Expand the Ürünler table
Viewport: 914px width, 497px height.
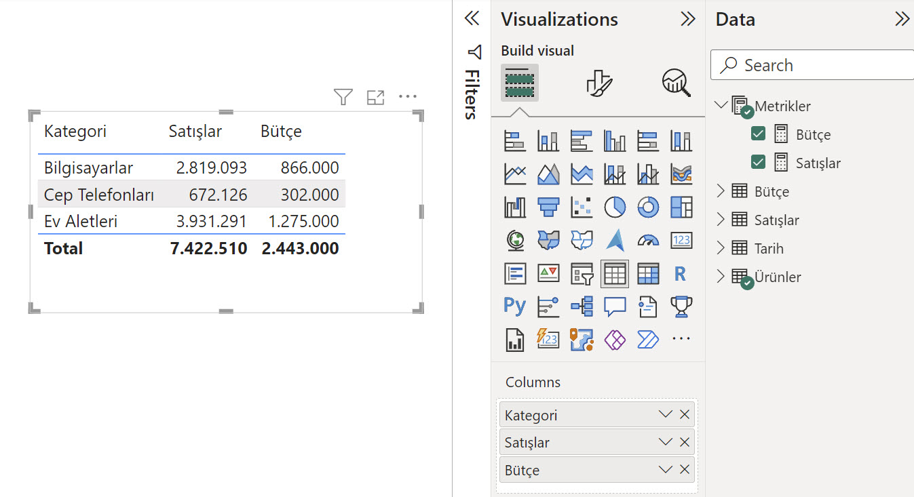(x=721, y=277)
